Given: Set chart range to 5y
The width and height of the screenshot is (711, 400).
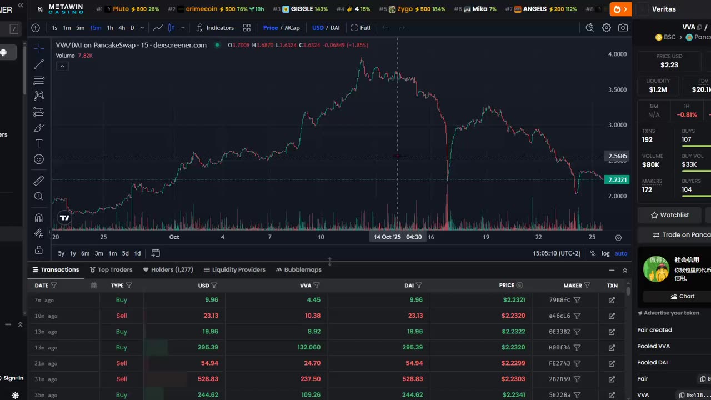Looking at the screenshot, I should click(61, 253).
